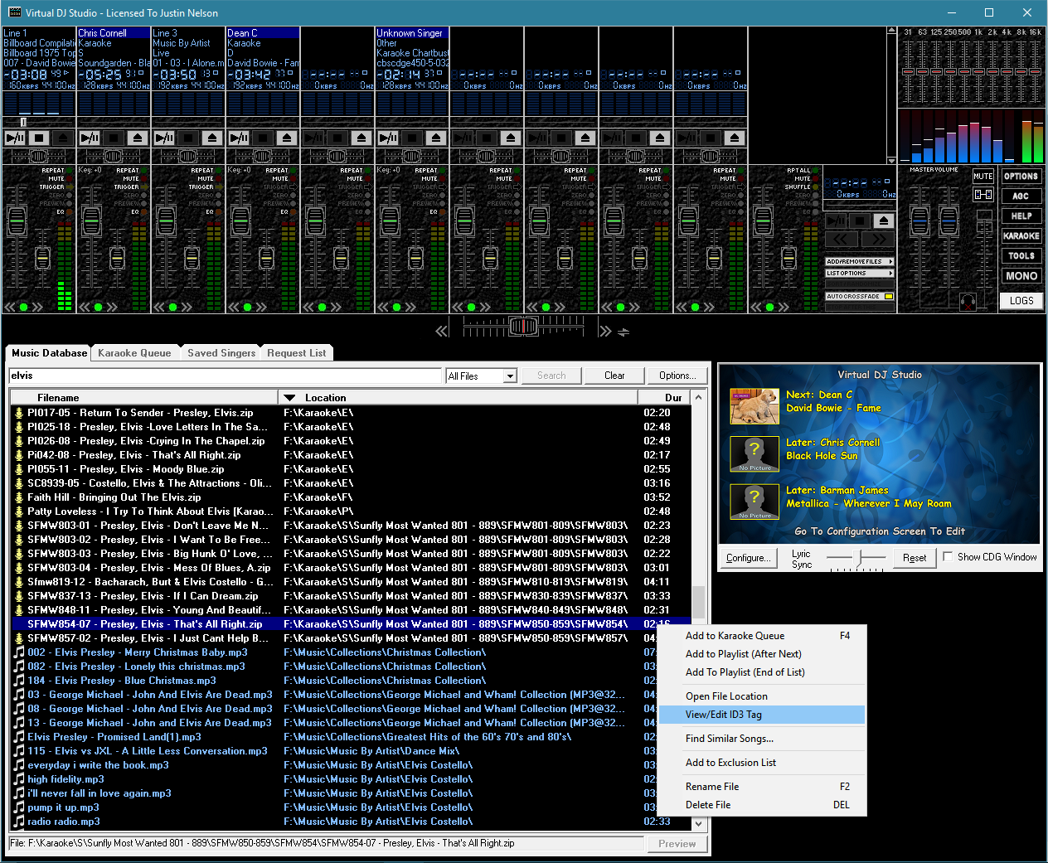Switch to the Request List tab

(297, 352)
